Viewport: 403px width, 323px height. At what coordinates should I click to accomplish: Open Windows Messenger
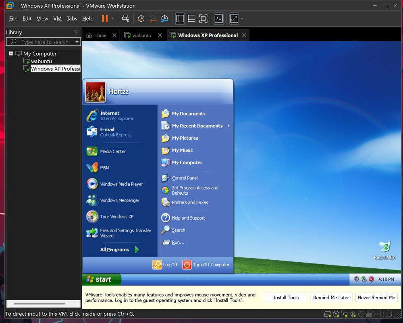pyautogui.click(x=120, y=200)
